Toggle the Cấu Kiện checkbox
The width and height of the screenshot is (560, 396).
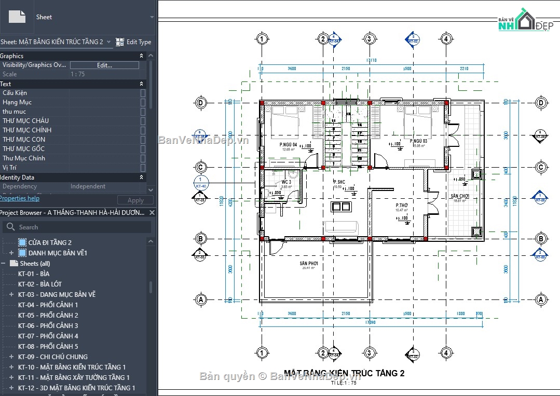point(143,93)
